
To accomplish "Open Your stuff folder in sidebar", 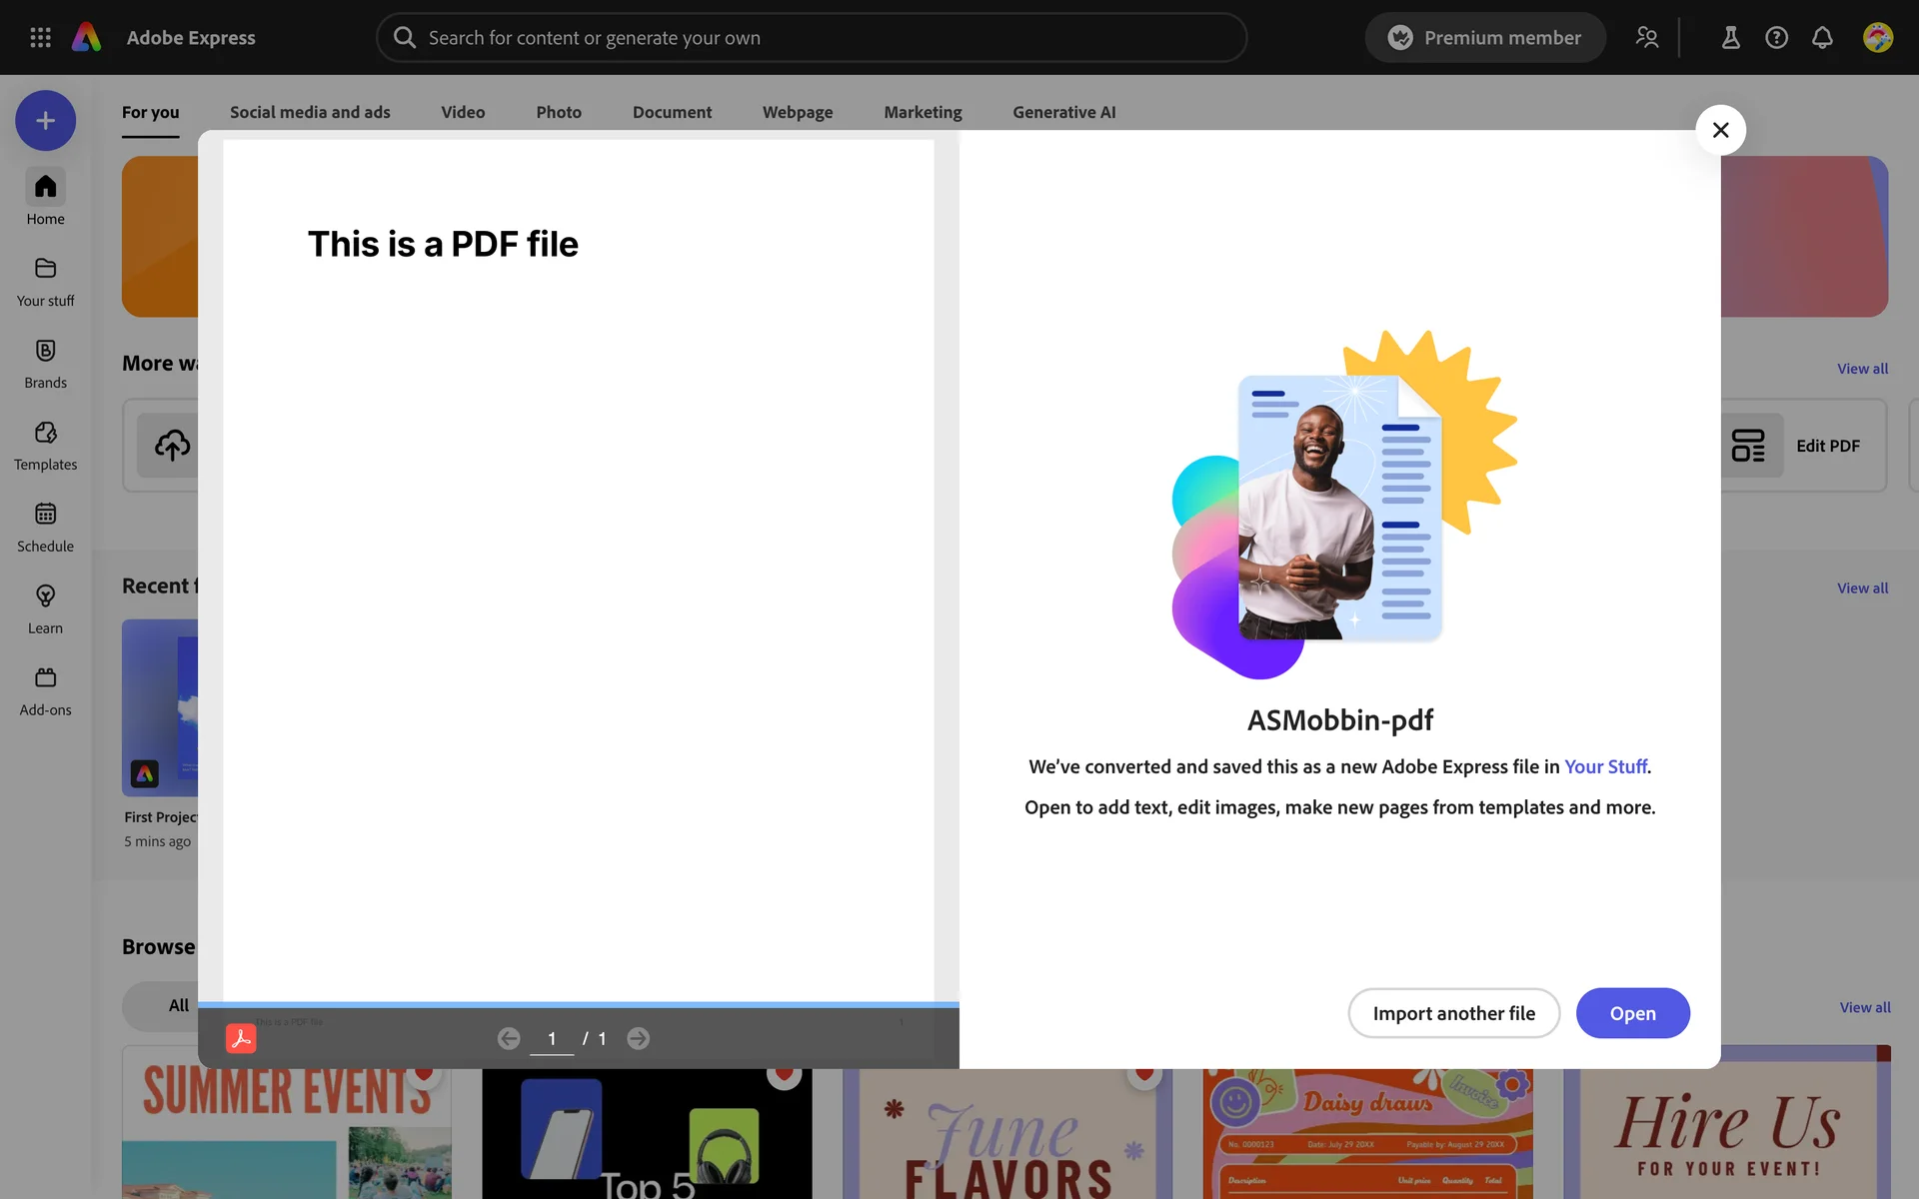I will click(45, 281).
